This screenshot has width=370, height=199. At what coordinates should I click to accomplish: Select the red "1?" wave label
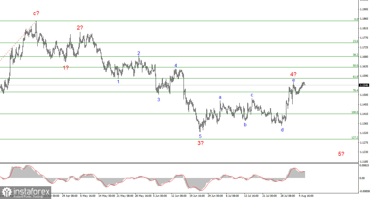click(66, 68)
